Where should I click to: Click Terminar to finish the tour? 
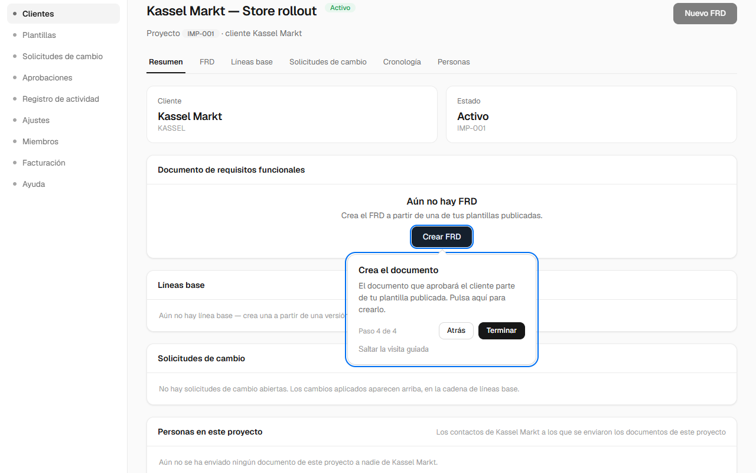pos(501,331)
